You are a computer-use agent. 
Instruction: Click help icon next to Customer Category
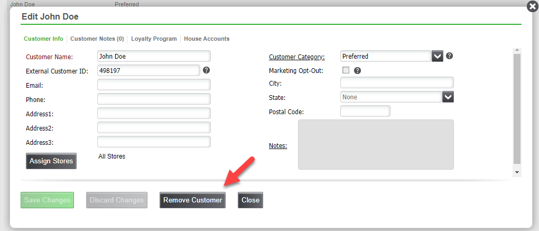(x=449, y=56)
